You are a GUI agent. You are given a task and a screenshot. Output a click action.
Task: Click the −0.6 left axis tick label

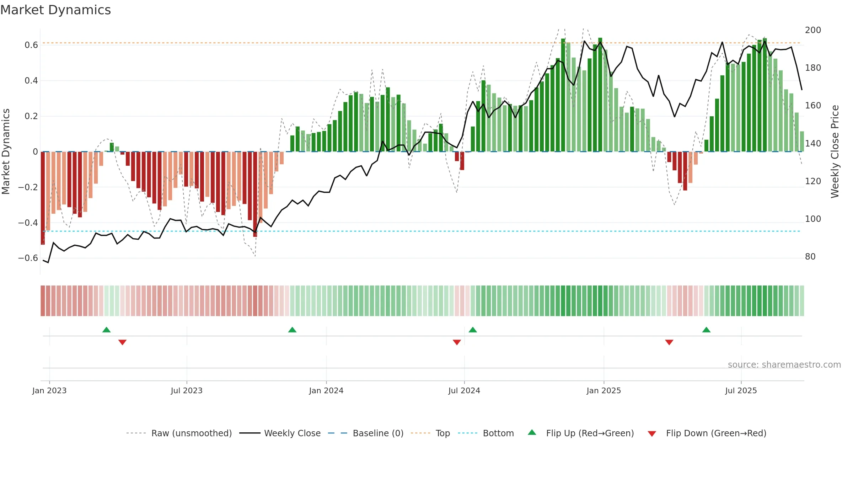tap(28, 258)
